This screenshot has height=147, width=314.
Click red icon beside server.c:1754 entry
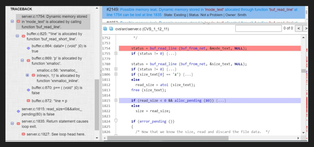pyautogui.click(x=18, y=21)
